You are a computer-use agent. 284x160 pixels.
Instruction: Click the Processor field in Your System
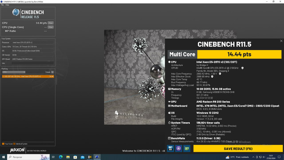point(33,43)
